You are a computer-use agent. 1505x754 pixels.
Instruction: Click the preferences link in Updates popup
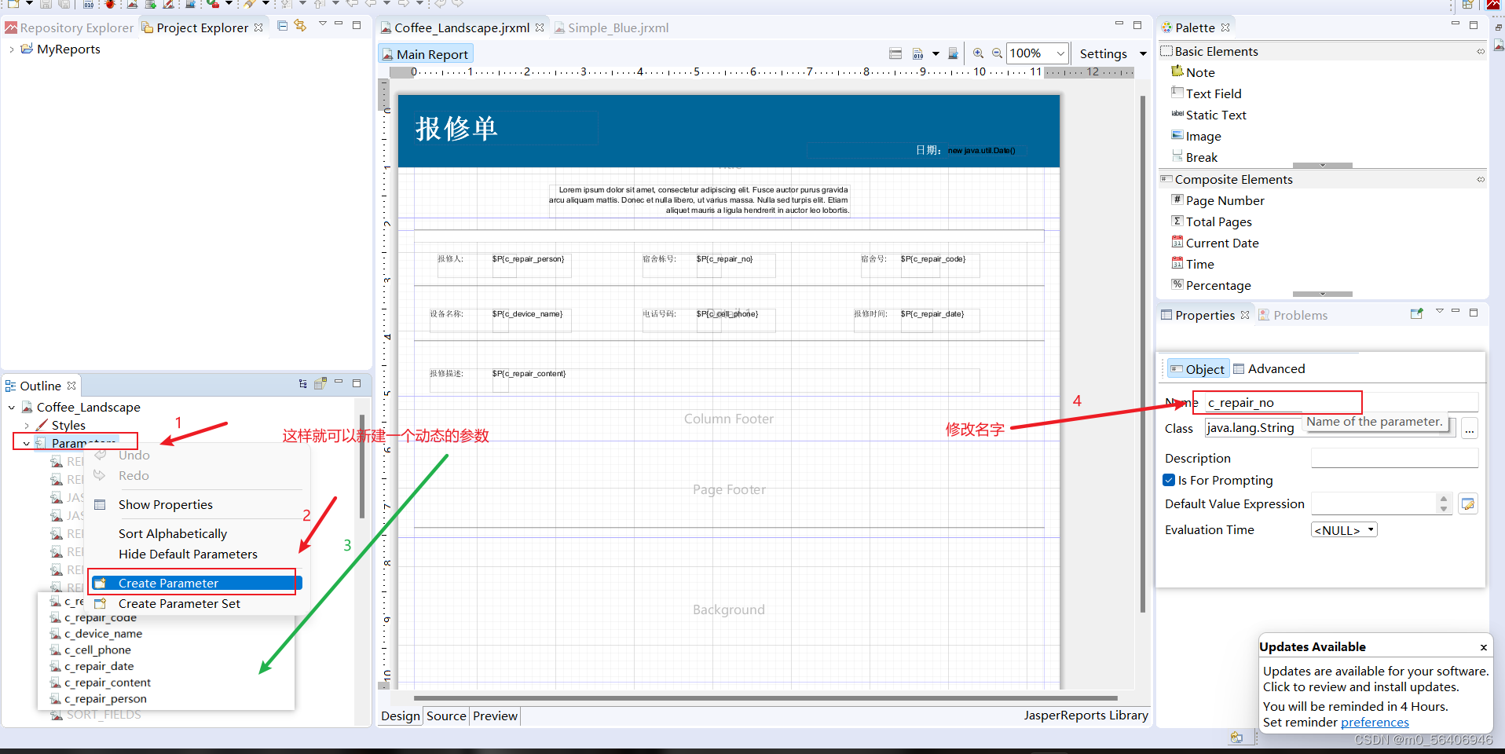pyautogui.click(x=1374, y=722)
